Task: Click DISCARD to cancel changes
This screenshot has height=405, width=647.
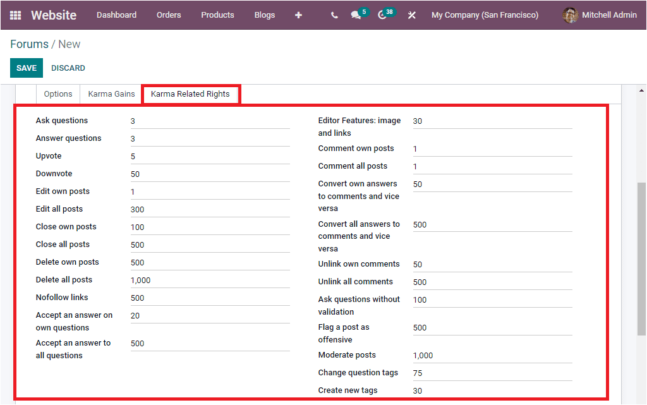Action: click(68, 68)
